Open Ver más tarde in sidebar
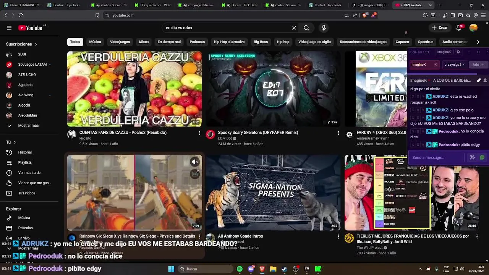This screenshot has width=489, height=275. (29, 173)
